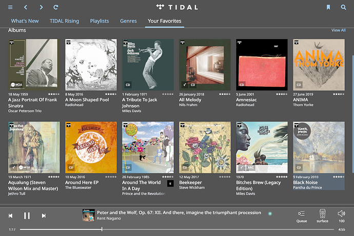The height and width of the screenshot is (236, 354).
Task: Click the refresh icon
Action: [56, 7]
